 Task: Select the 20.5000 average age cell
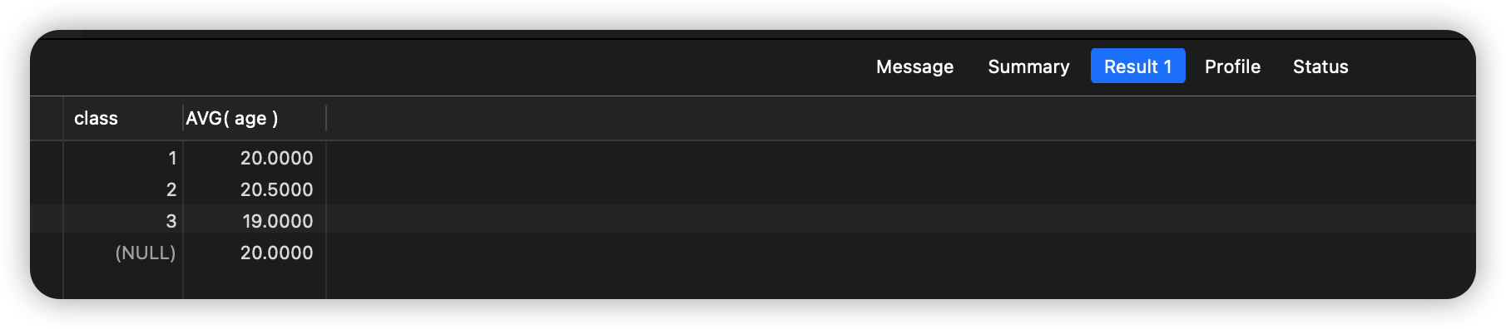pos(255,189)
